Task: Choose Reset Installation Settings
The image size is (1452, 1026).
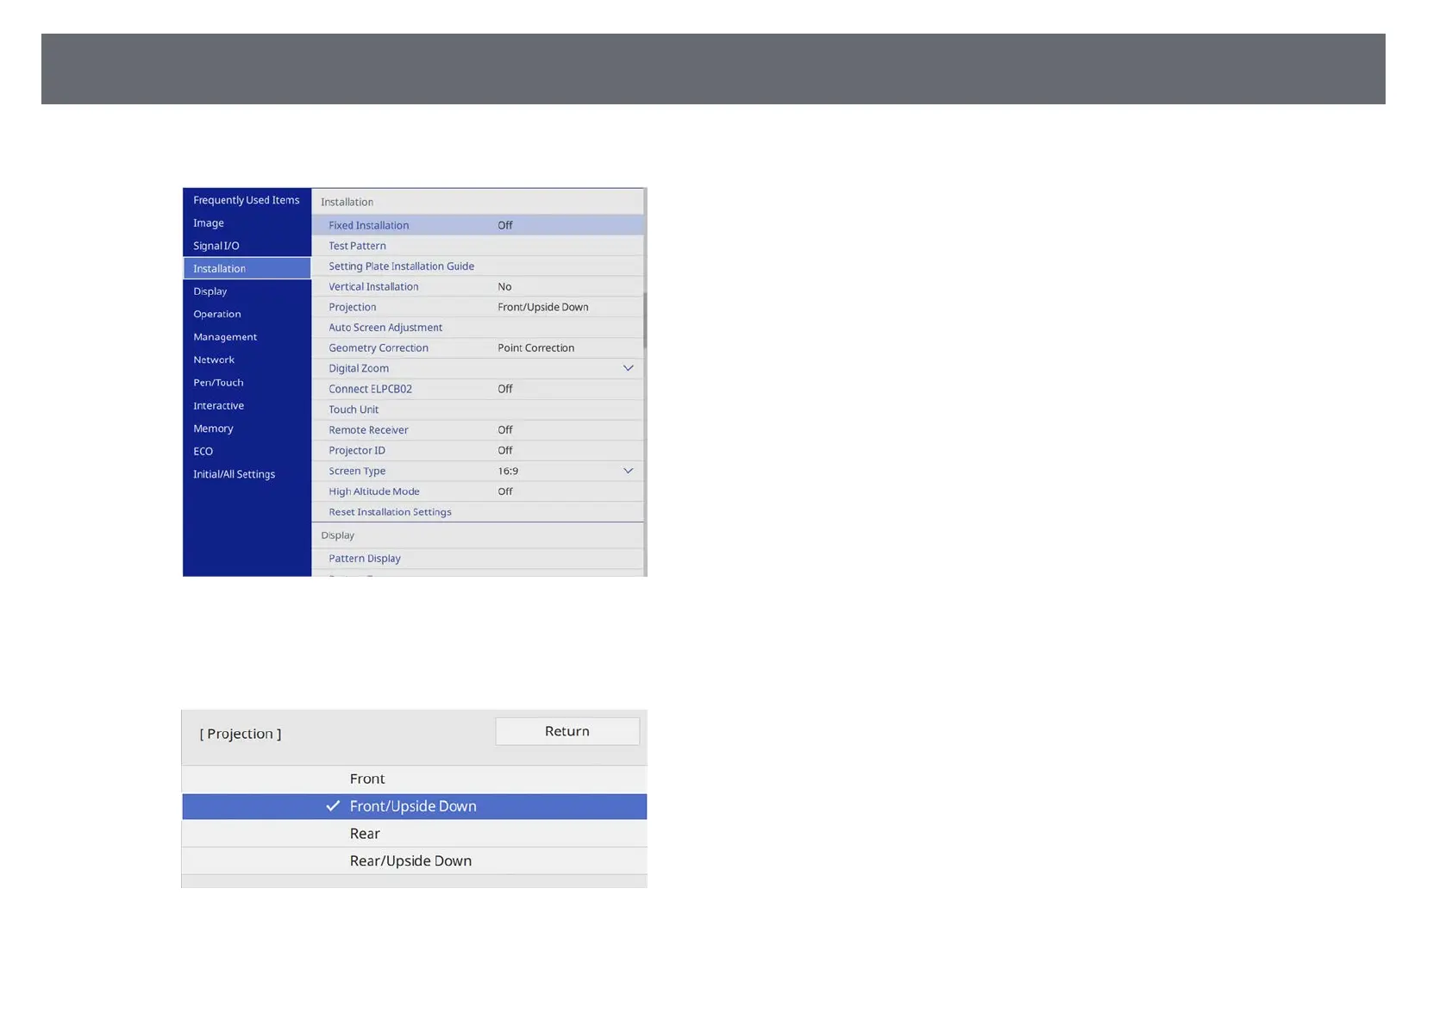Action: pyautogui.click(x=478, y=512)
